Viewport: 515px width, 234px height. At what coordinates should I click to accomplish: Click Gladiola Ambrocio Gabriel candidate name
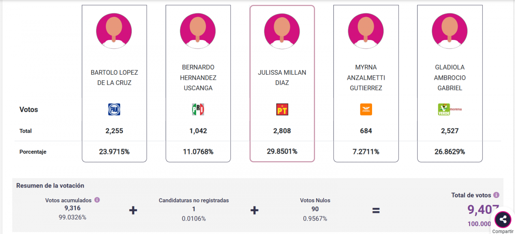[x=449, y=78]
